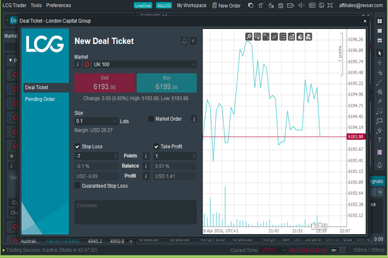Viewport: 388px width, 258px height.
Task: Open the Preferences menu
Action: tap(58, 5)
